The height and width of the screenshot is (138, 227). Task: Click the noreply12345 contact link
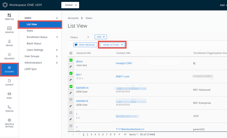(x=124, y=63)
